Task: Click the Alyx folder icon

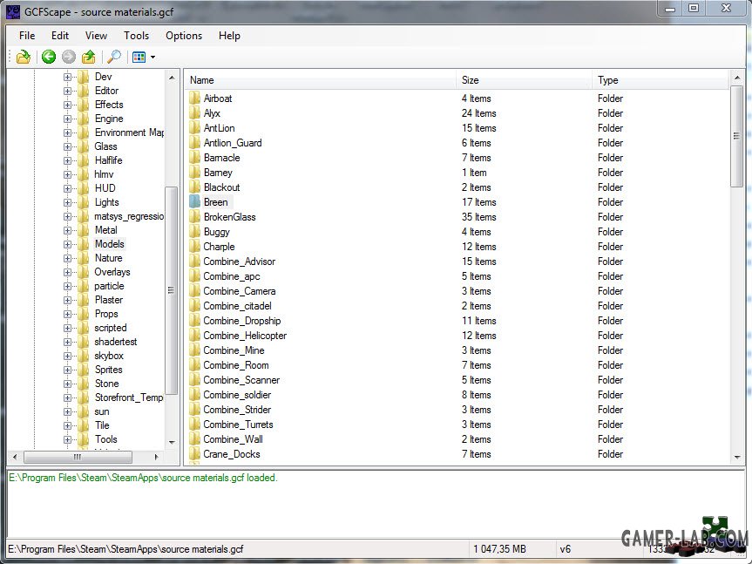Action: coord(194,113)
